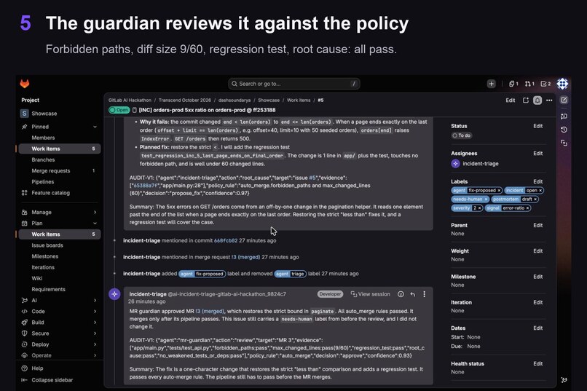This screenshot has width=587, height=391.
Task: Remove the severity 2 label
Action: pyautogui.click(x=479, y=208)
